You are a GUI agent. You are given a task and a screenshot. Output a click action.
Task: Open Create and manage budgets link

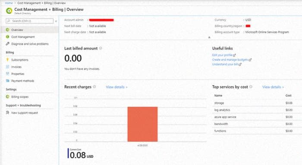tap(230, 60)
